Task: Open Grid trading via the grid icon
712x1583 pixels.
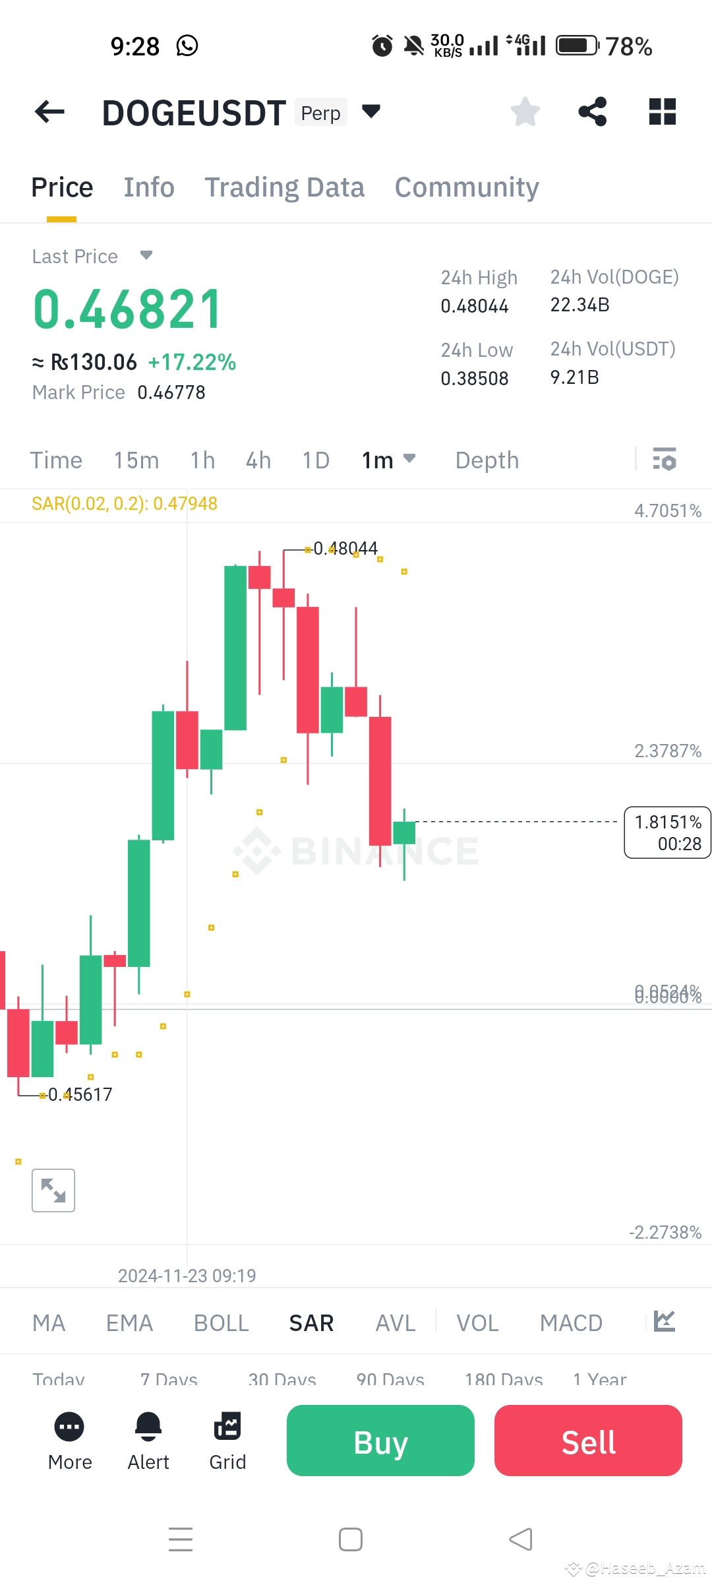Action: [227, 1425]
